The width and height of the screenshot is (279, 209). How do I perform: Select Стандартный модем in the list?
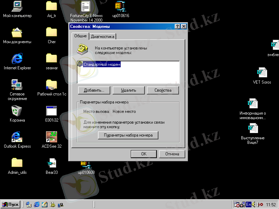(102, 64)
